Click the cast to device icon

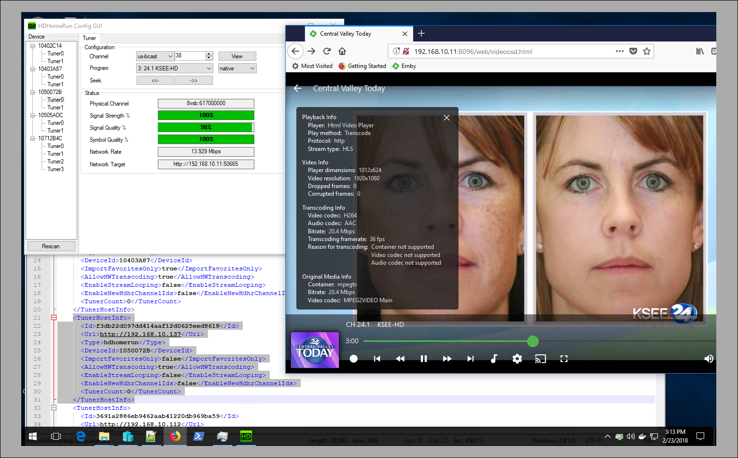click(x=540, y=359)
